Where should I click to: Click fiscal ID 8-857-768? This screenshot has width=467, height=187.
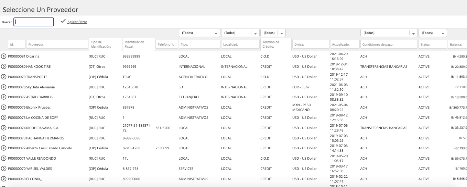pyautogui.click(x=131, y=169)
